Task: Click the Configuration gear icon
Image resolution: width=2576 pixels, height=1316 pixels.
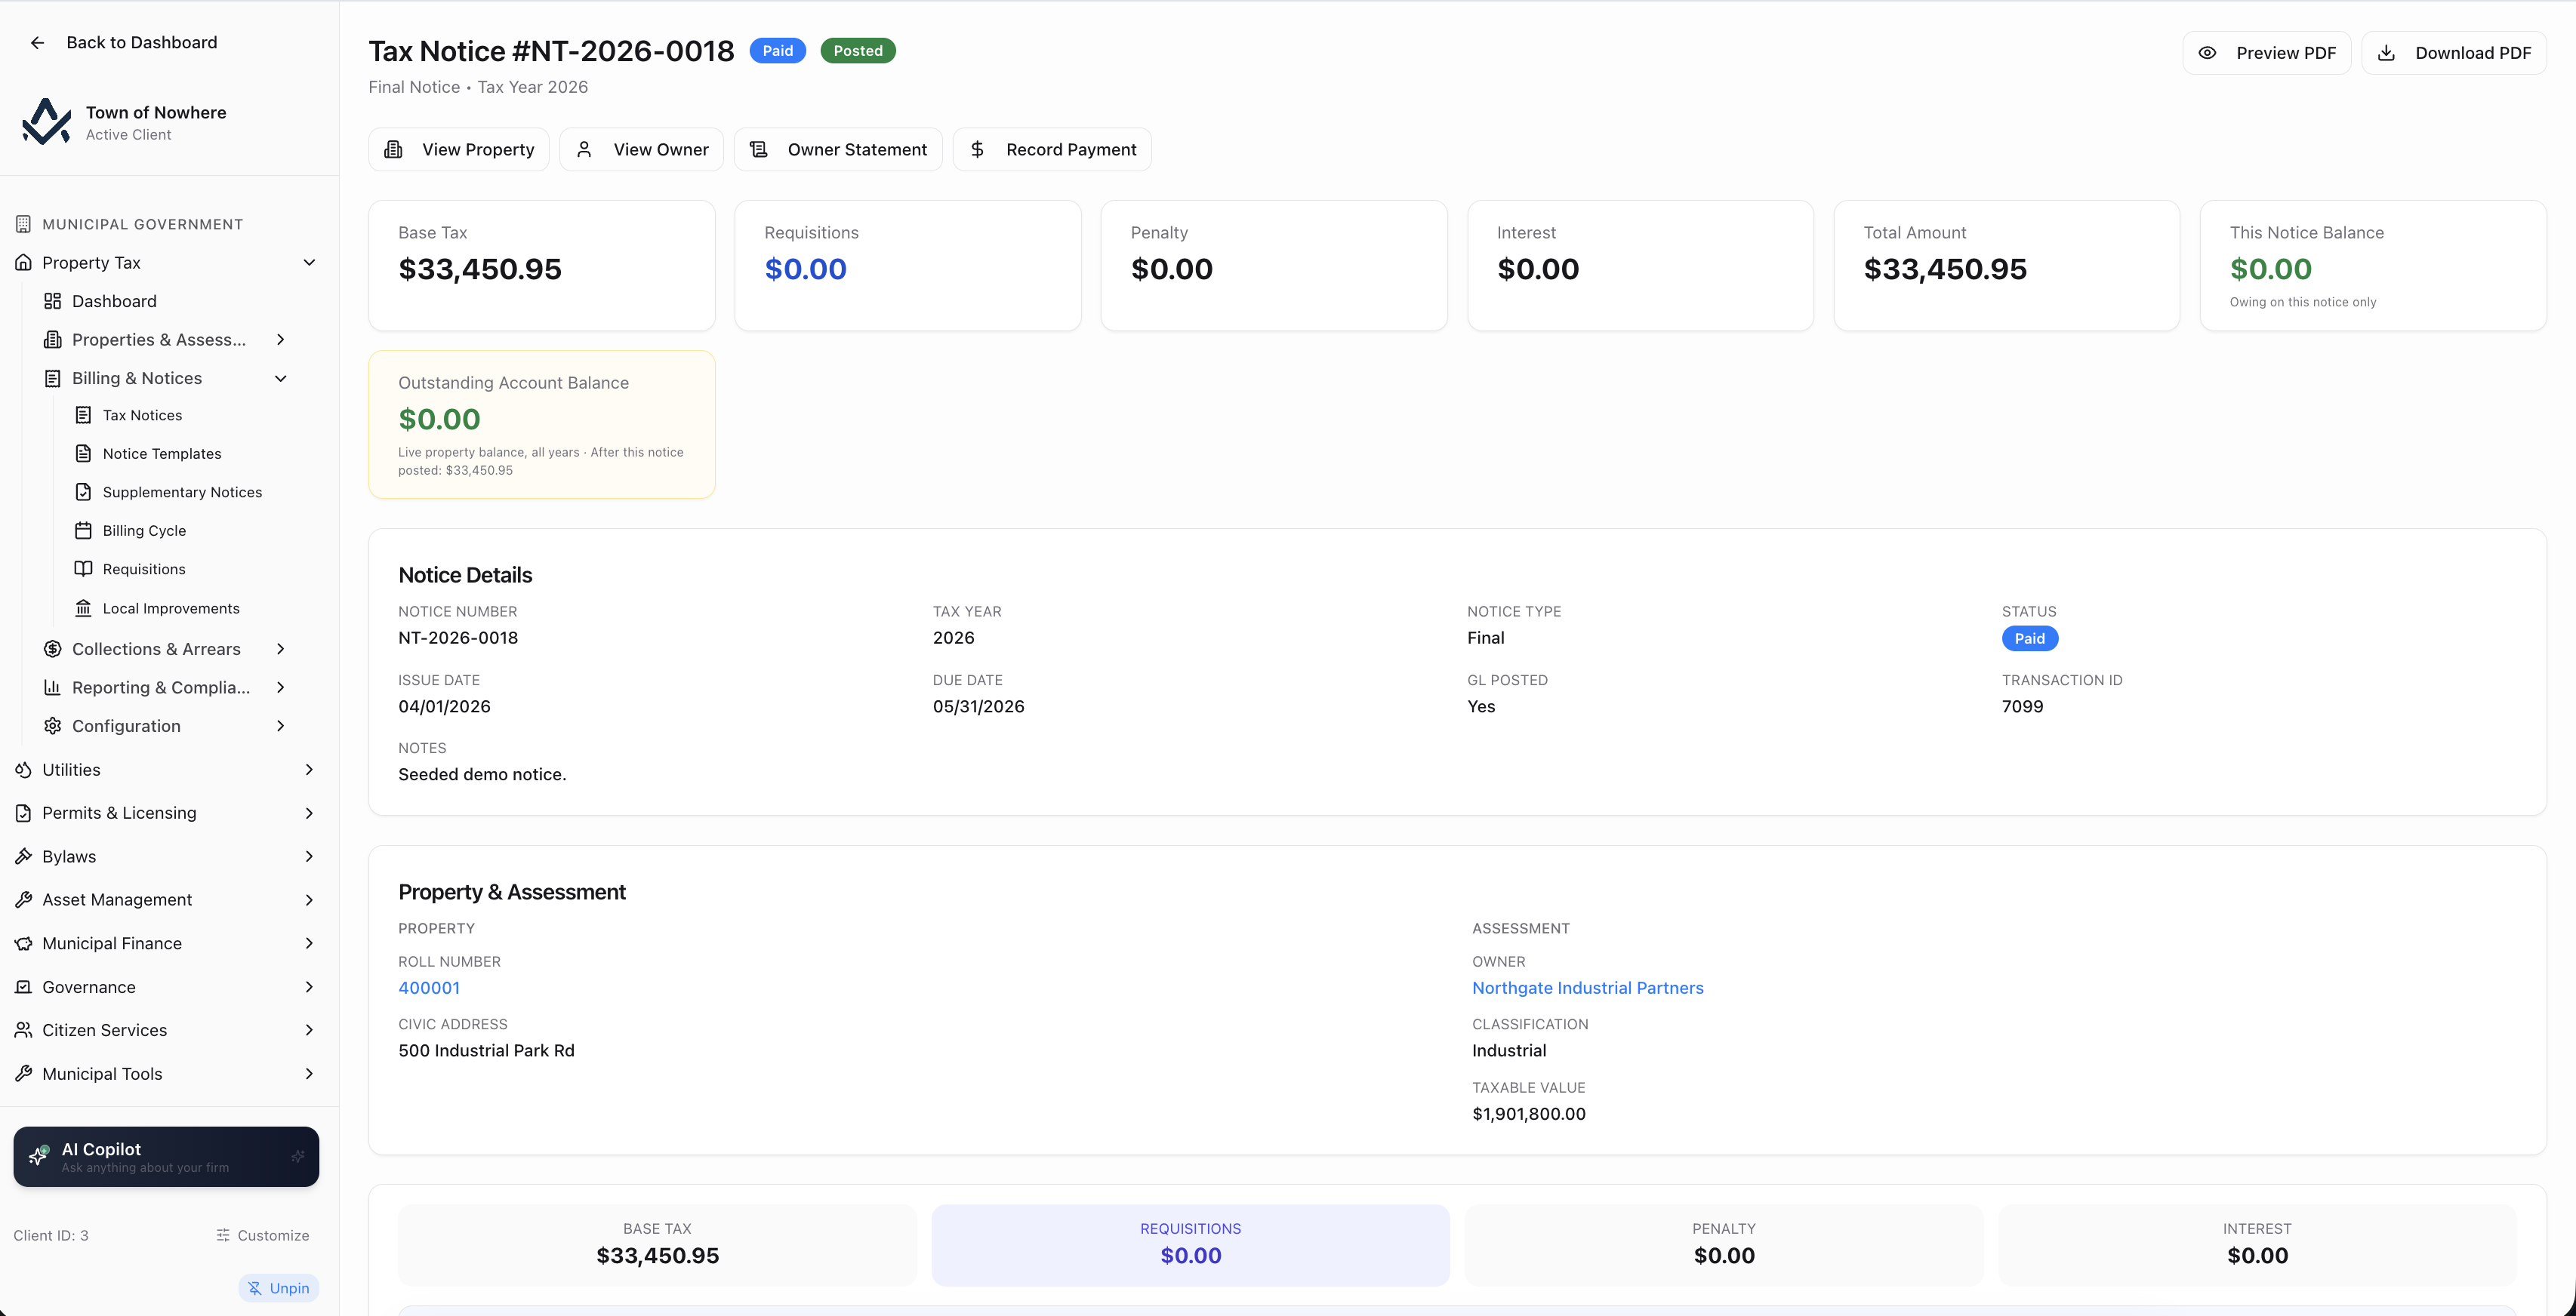Action: (53, 725)
